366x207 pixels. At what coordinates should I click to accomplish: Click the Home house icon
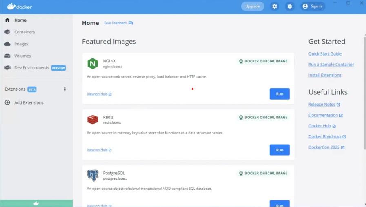(7, 20)
